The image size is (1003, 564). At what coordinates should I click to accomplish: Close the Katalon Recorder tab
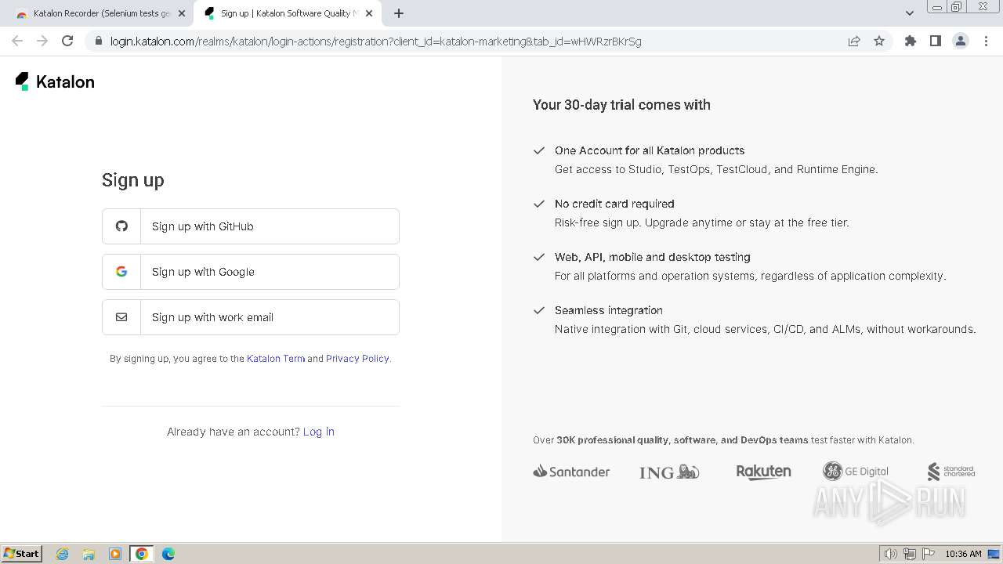[182, 13]
